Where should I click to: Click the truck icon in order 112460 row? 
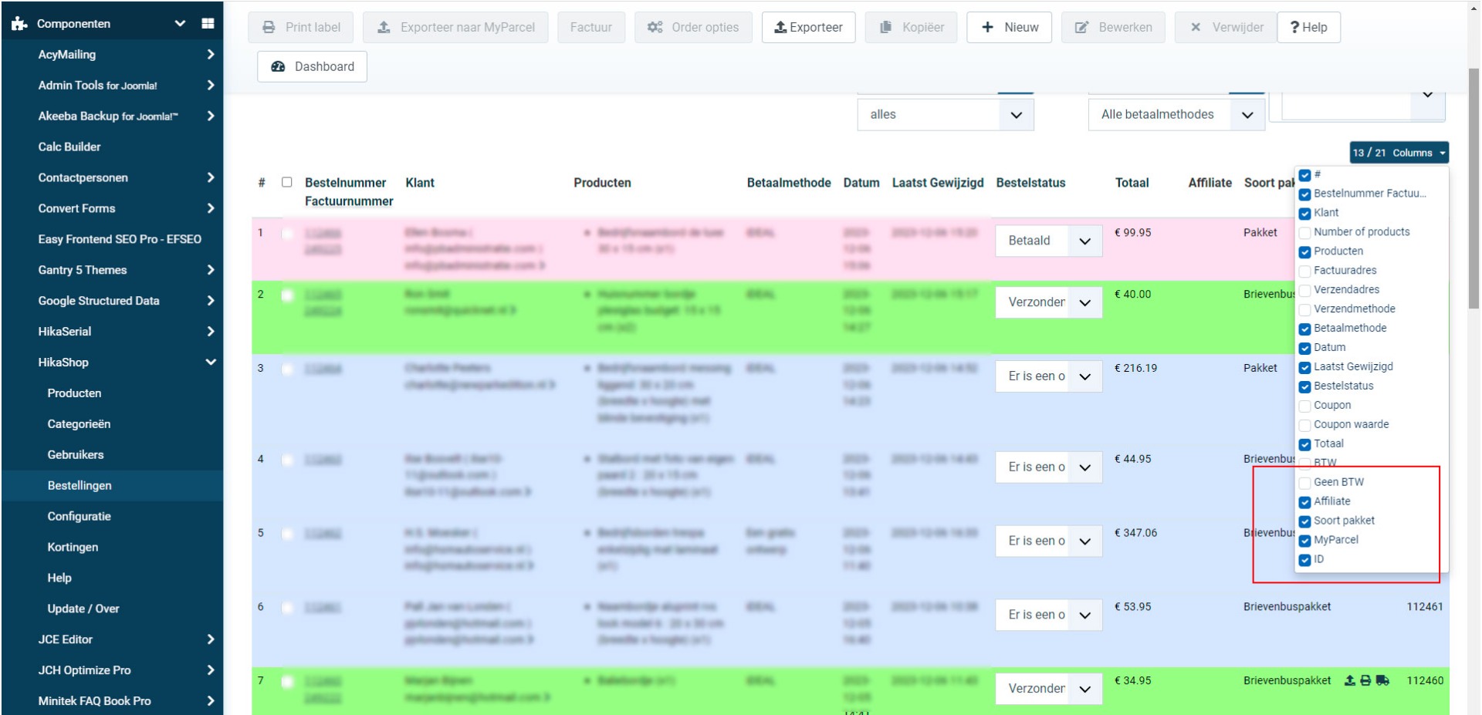(1382, 680)
